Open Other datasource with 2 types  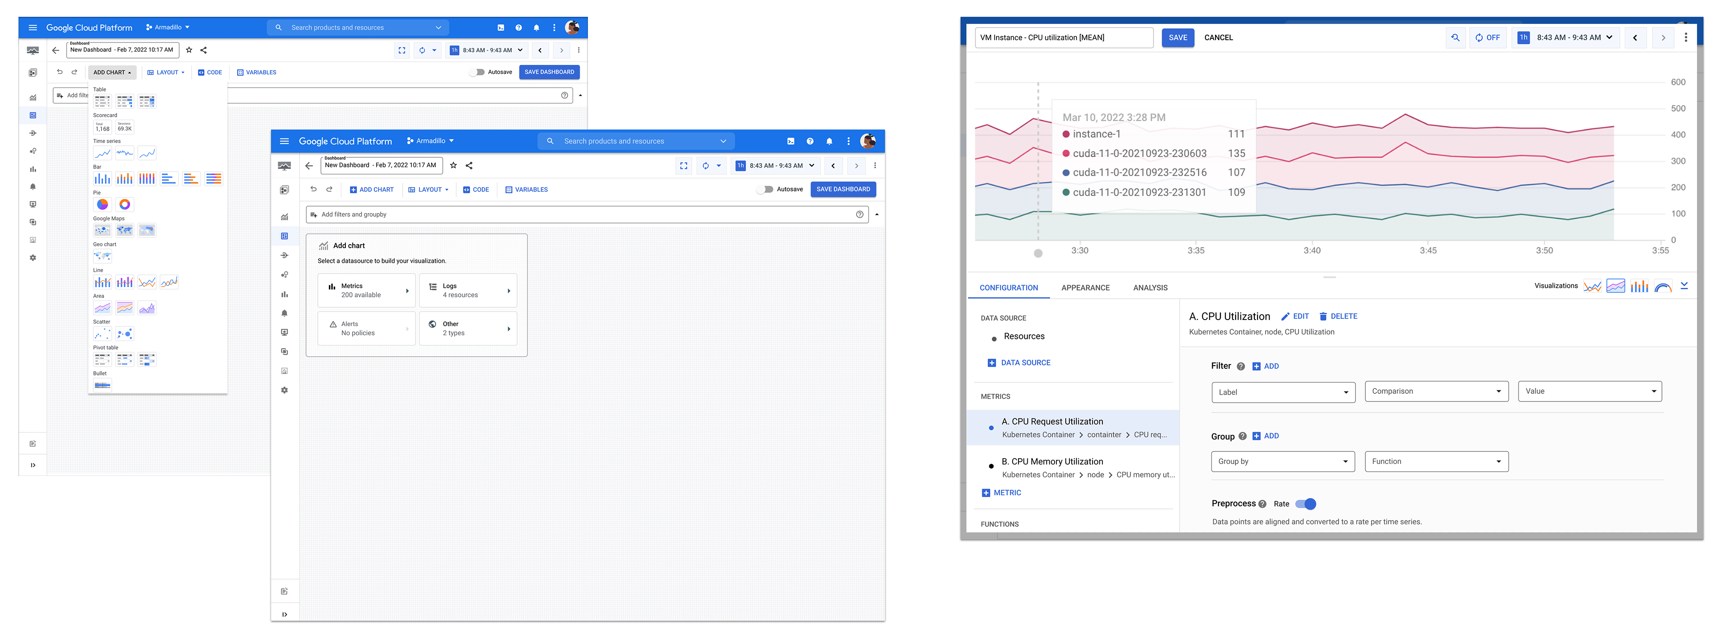(x=467, y=329)
